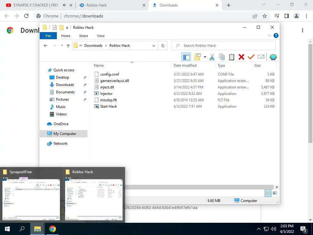Select Roblox Hack window thumbnail preview

click(x=94, y=195)
